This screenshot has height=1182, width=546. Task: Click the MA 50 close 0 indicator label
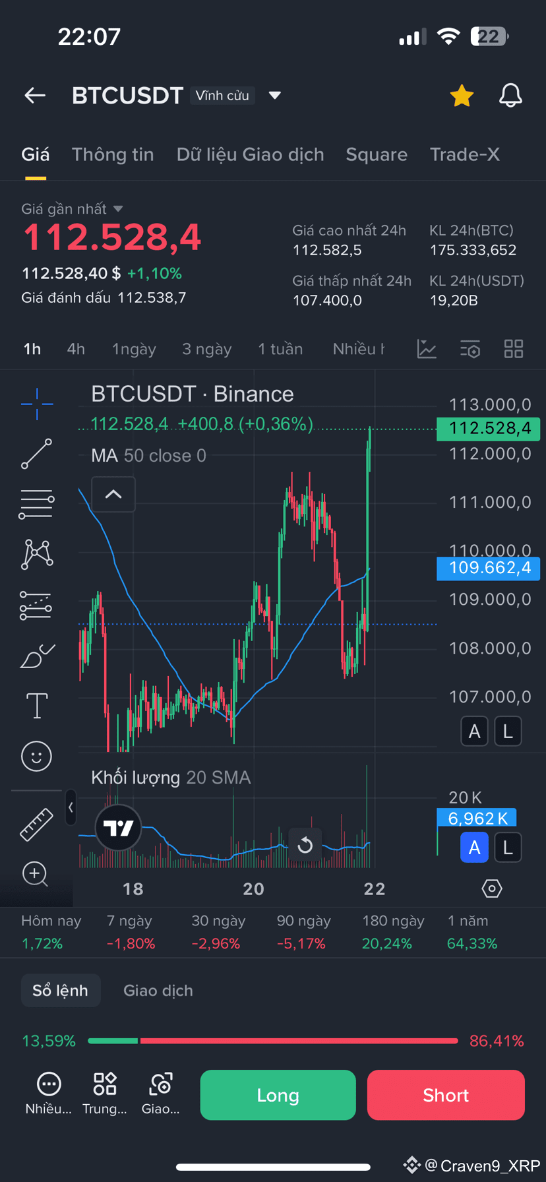[149, 456]
